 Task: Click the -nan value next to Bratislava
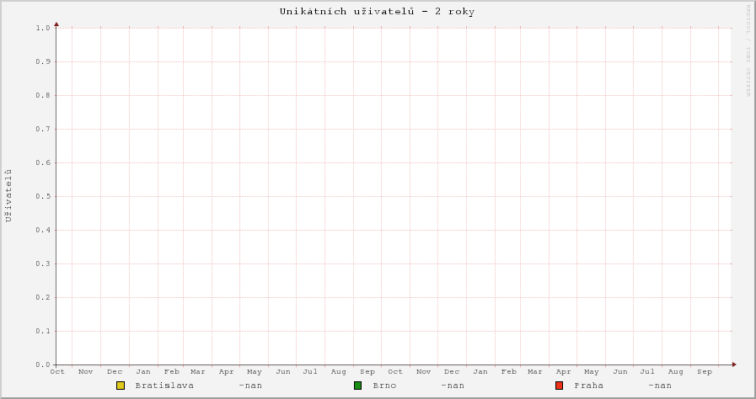(250, 386)
